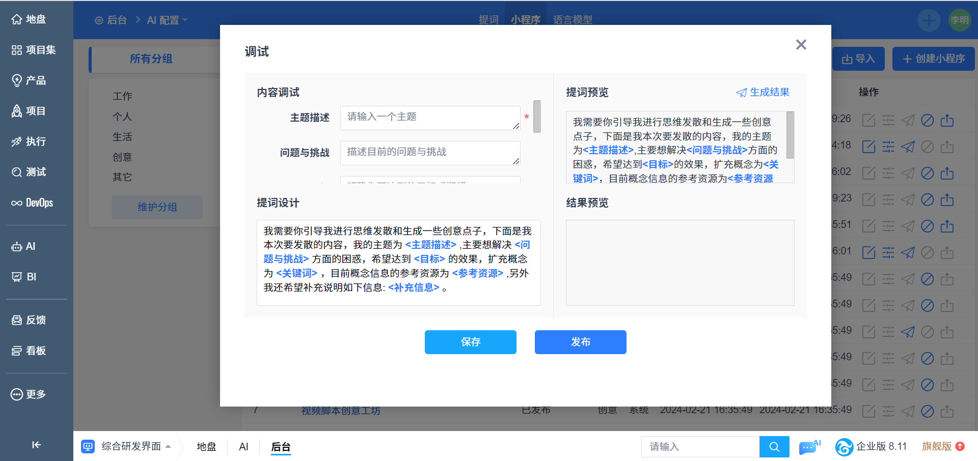Focus the bottom bar search field

pyautogui.click(x=700, y=447)
